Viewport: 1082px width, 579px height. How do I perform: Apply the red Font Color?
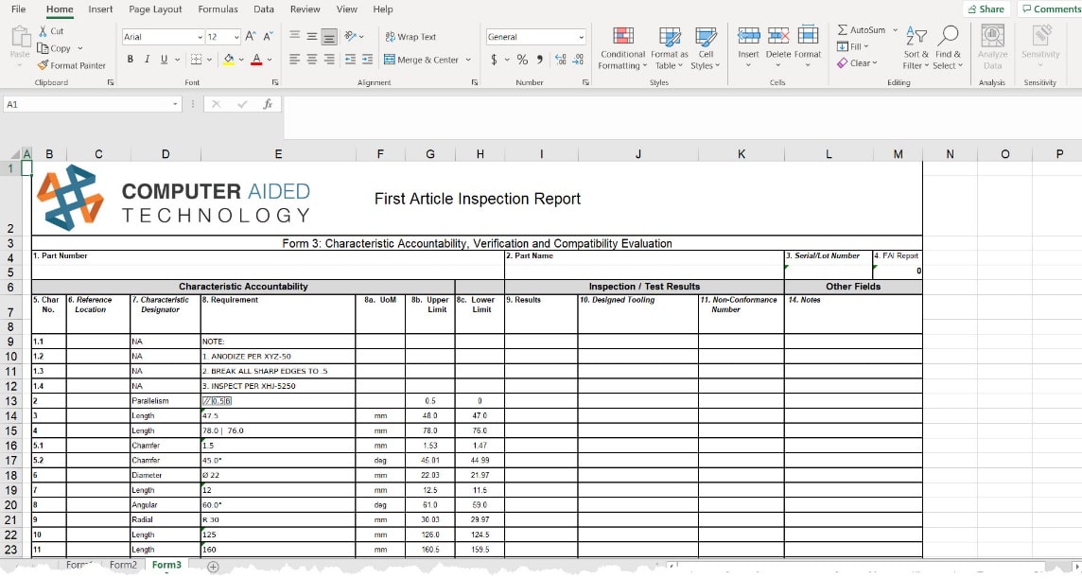256,60
